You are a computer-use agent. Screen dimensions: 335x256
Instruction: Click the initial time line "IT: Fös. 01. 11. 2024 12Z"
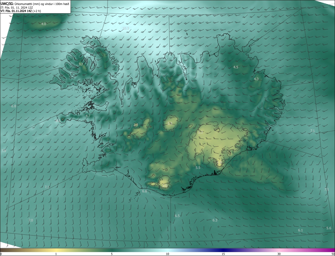(17, 7)
